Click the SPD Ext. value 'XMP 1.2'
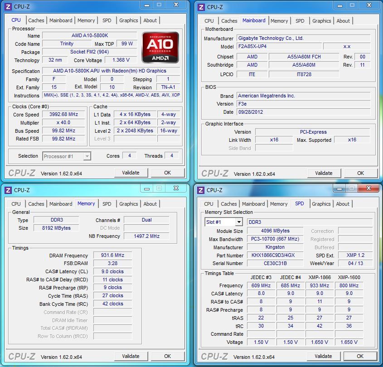This screenshot has height=367, width=383. pyautogui.click(x=355, y=256)
